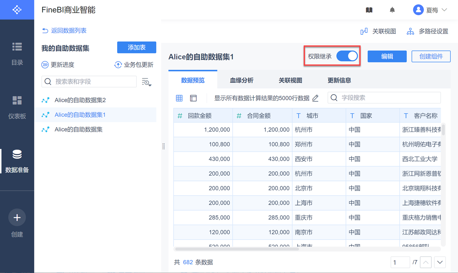Click the field search magnifier icon
Image resolution: width=458 pixels, height=273 pixels.
pyautogui.click(x=334, y=98)
